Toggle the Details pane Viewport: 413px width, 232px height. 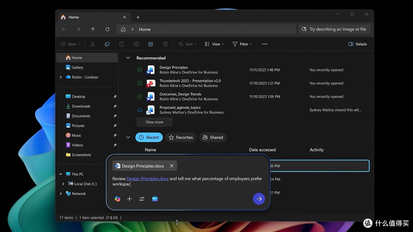click(x=358, y=44)
